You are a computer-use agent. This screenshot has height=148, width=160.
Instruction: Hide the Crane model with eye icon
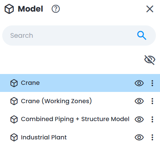pos(139,83)
